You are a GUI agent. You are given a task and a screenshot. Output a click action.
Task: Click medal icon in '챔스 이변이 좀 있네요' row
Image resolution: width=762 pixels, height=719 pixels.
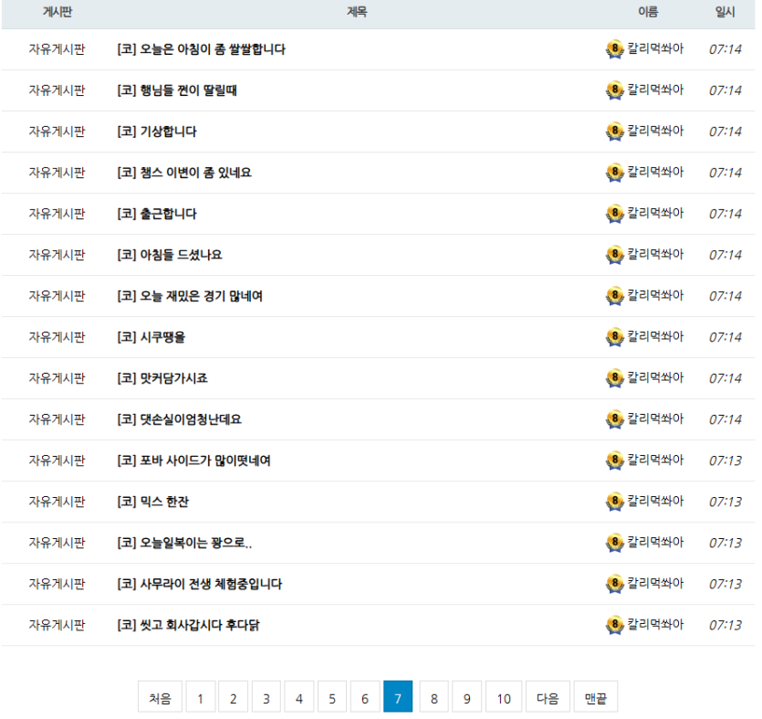tap(615, 173)
